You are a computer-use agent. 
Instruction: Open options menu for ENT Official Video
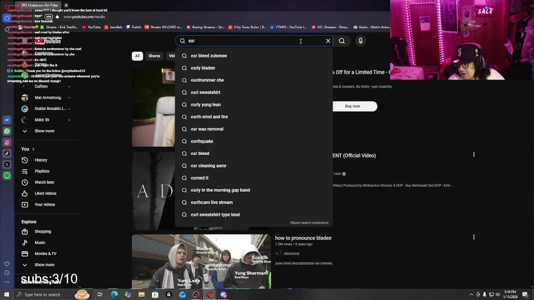click(x=474, y=155)
